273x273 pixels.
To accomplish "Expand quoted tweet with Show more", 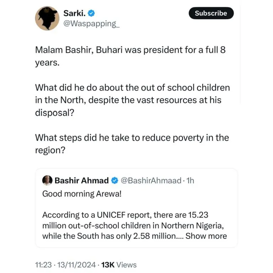I will [x=206, y=236].
